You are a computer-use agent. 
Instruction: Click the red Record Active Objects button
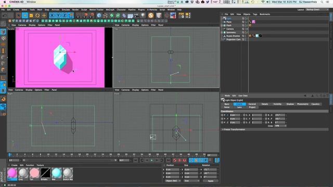[x=175, y=161]
